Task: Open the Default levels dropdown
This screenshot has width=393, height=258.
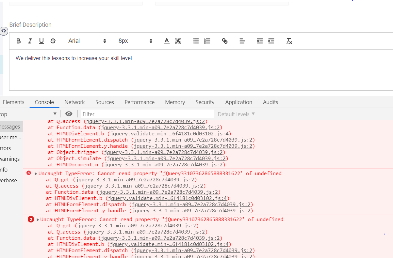Action: click(x=236, y=114)
